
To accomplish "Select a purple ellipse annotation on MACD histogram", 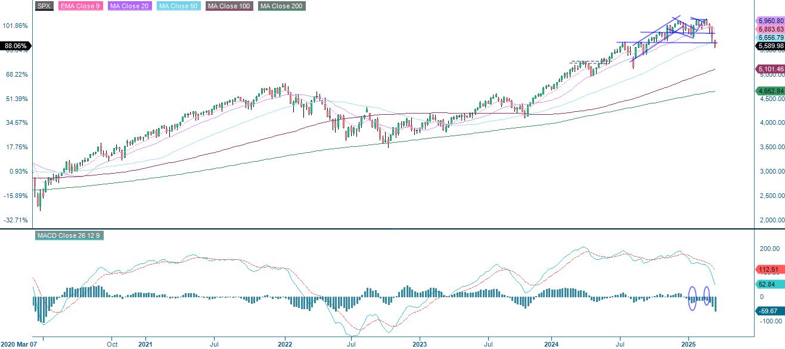I will (692, 299).
